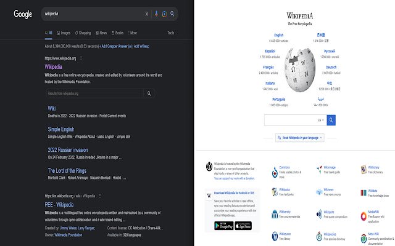The image size is (395, 246).
Task: Click the Google Play download badge
Action: pyautogui.click(x=224, y=226)
